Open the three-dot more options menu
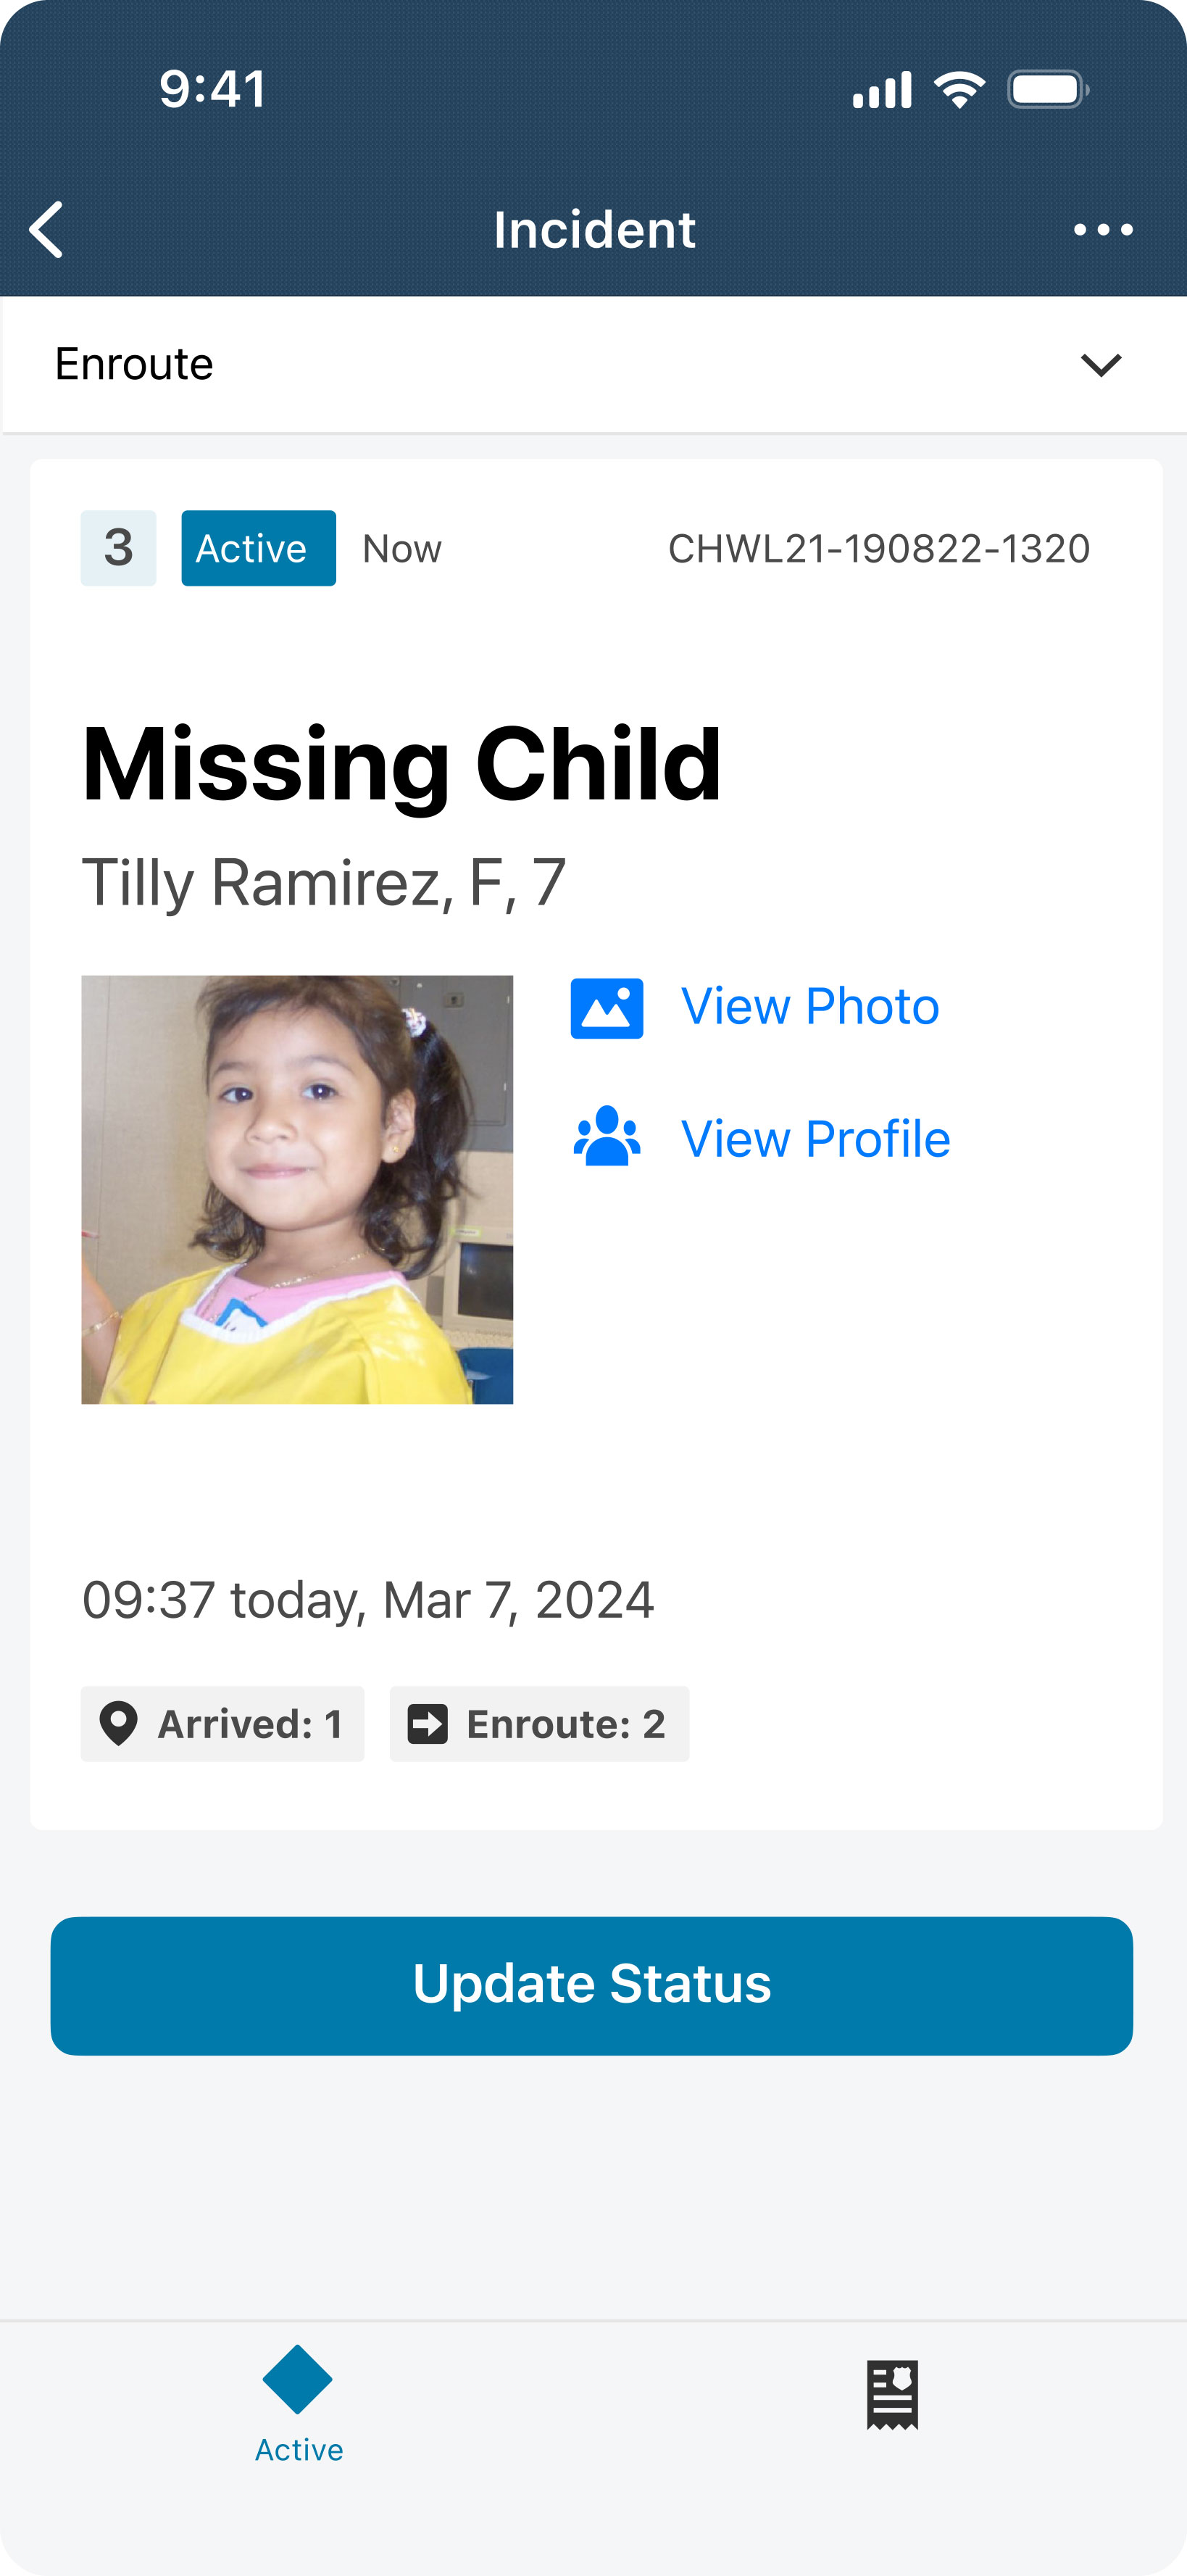Viewport: 1187px width, 2576px height. tap(1102, 230)
